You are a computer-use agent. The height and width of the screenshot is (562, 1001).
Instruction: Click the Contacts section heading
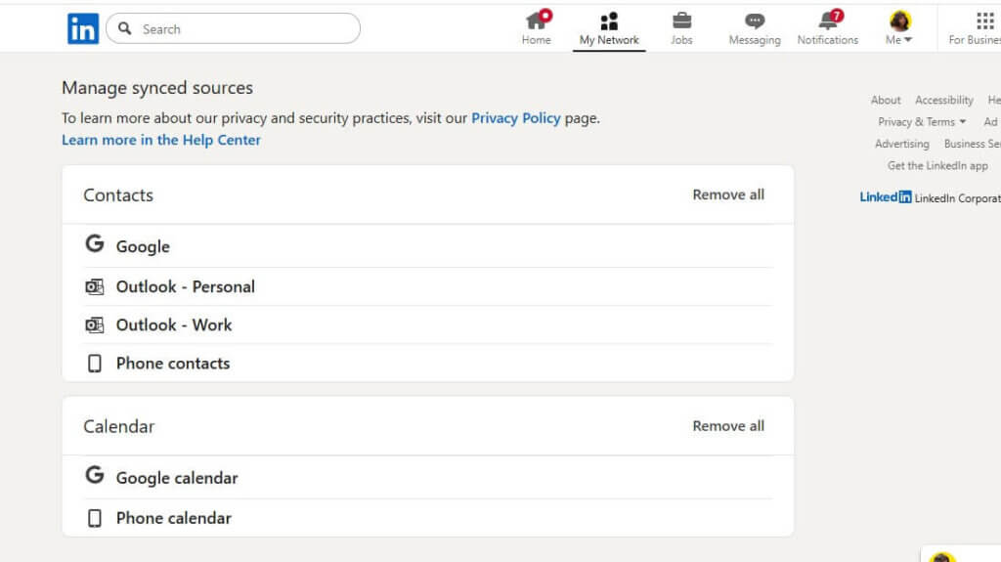click(118, 195)
